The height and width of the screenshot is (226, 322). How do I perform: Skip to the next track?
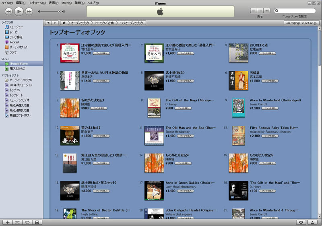(29, 12)
